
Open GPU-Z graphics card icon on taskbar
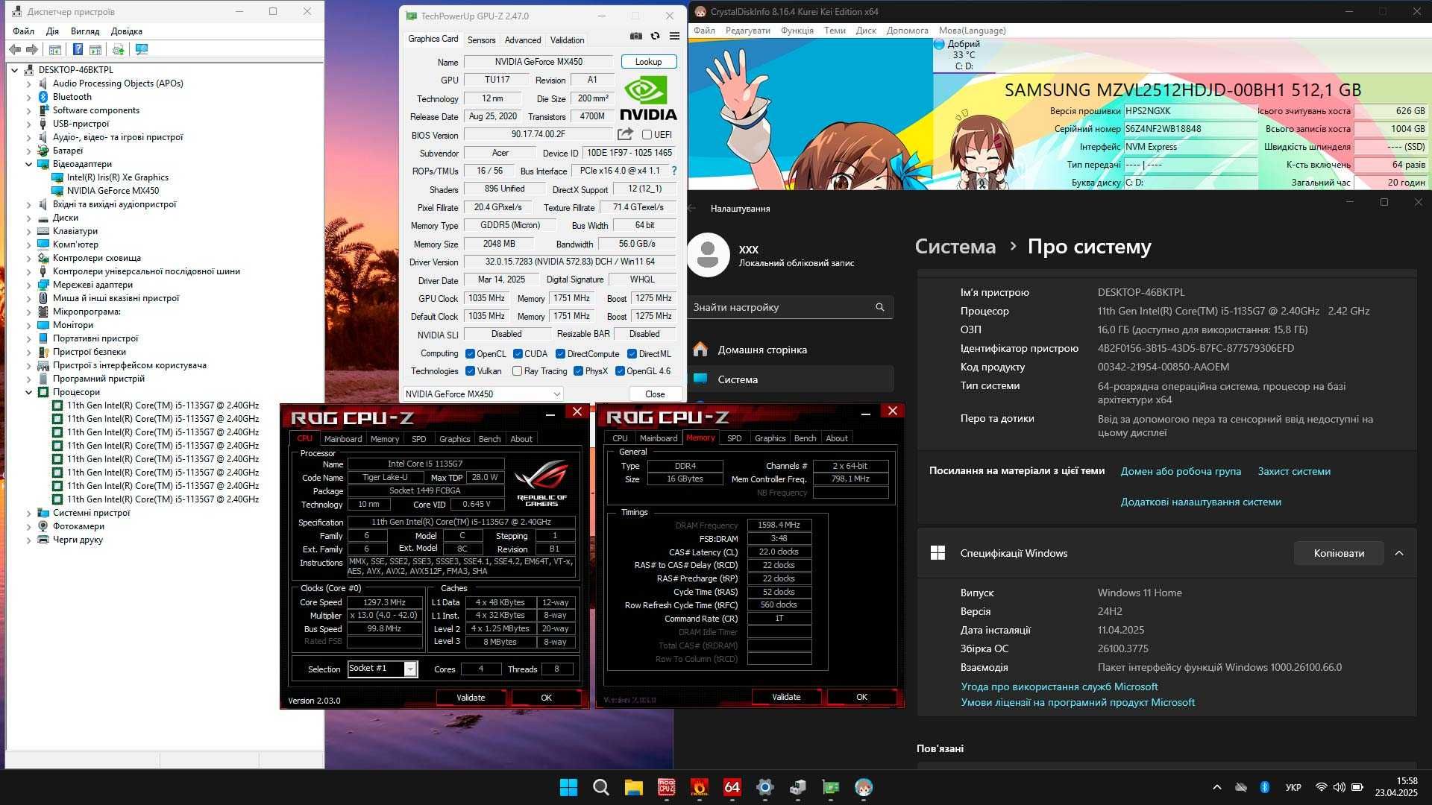pos(831,787)
